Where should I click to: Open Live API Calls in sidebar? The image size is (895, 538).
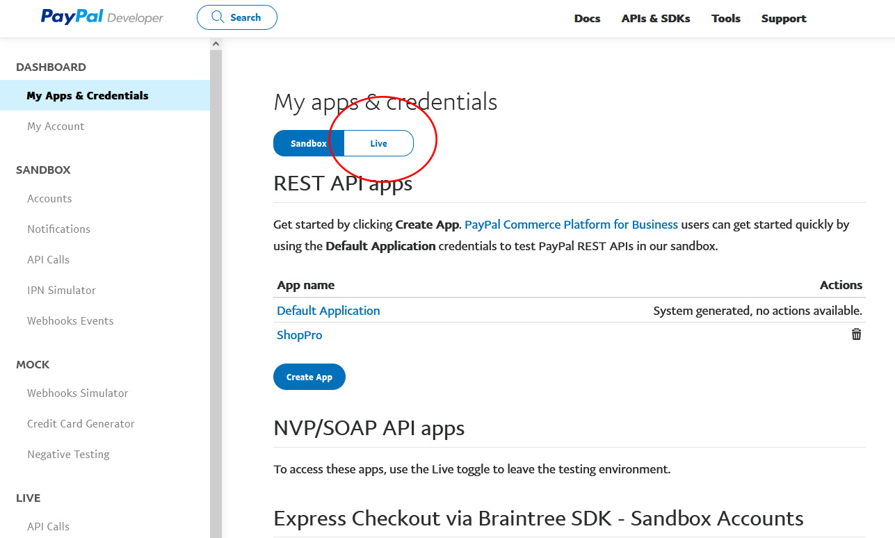pos(48,527)
